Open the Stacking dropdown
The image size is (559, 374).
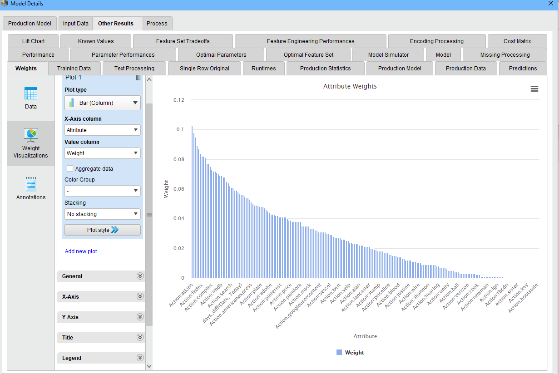[103, 214]
